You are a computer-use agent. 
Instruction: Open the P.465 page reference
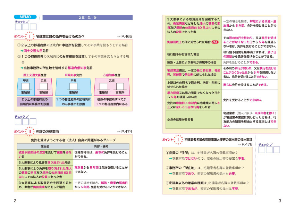(x=124, y=36)
